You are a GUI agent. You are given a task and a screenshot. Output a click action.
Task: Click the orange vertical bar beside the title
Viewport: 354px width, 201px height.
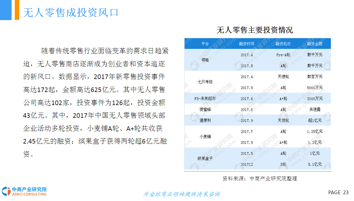17,10
